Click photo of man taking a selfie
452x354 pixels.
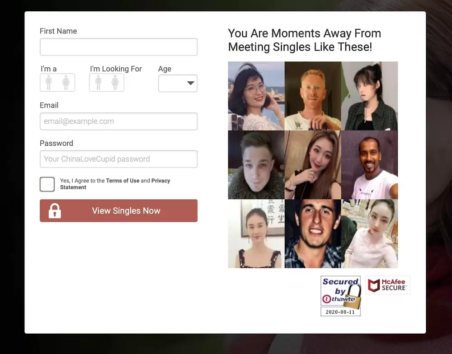(370, 165)
